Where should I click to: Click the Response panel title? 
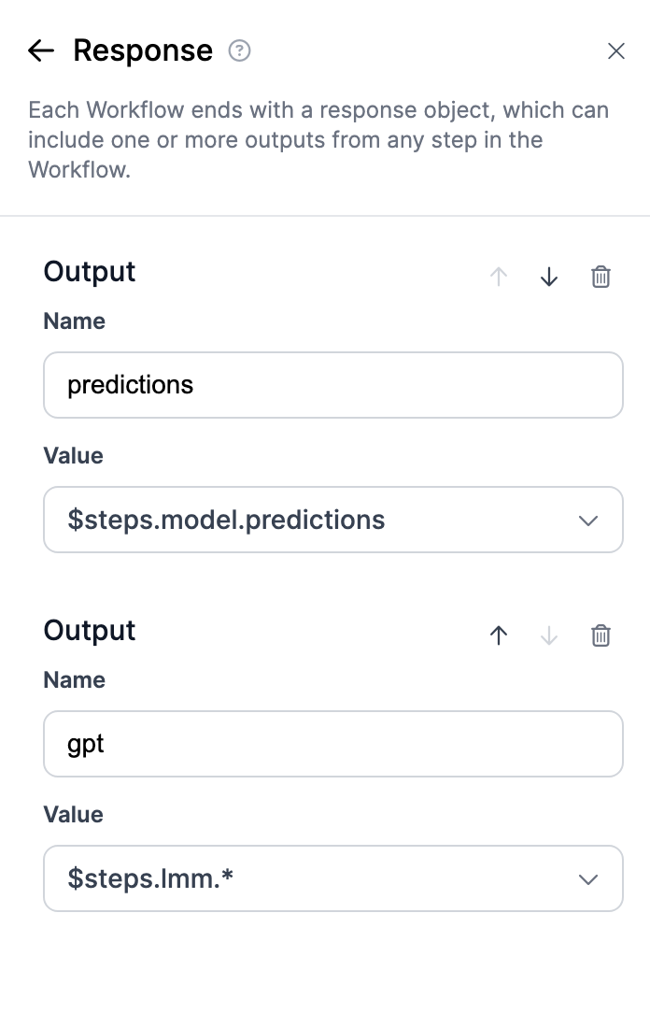pyautogui.click(x=143, y=50)
